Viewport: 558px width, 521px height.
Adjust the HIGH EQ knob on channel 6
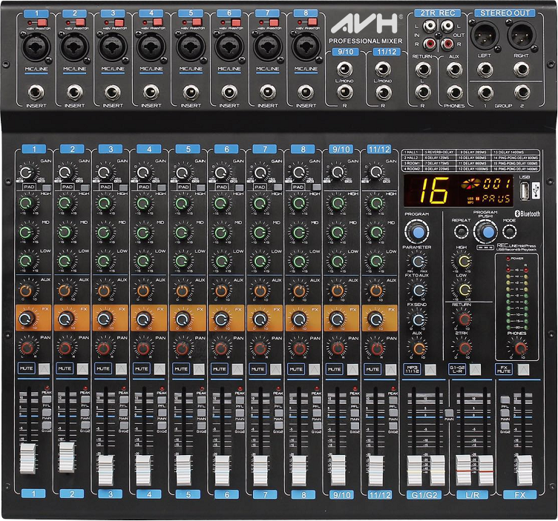220,204
